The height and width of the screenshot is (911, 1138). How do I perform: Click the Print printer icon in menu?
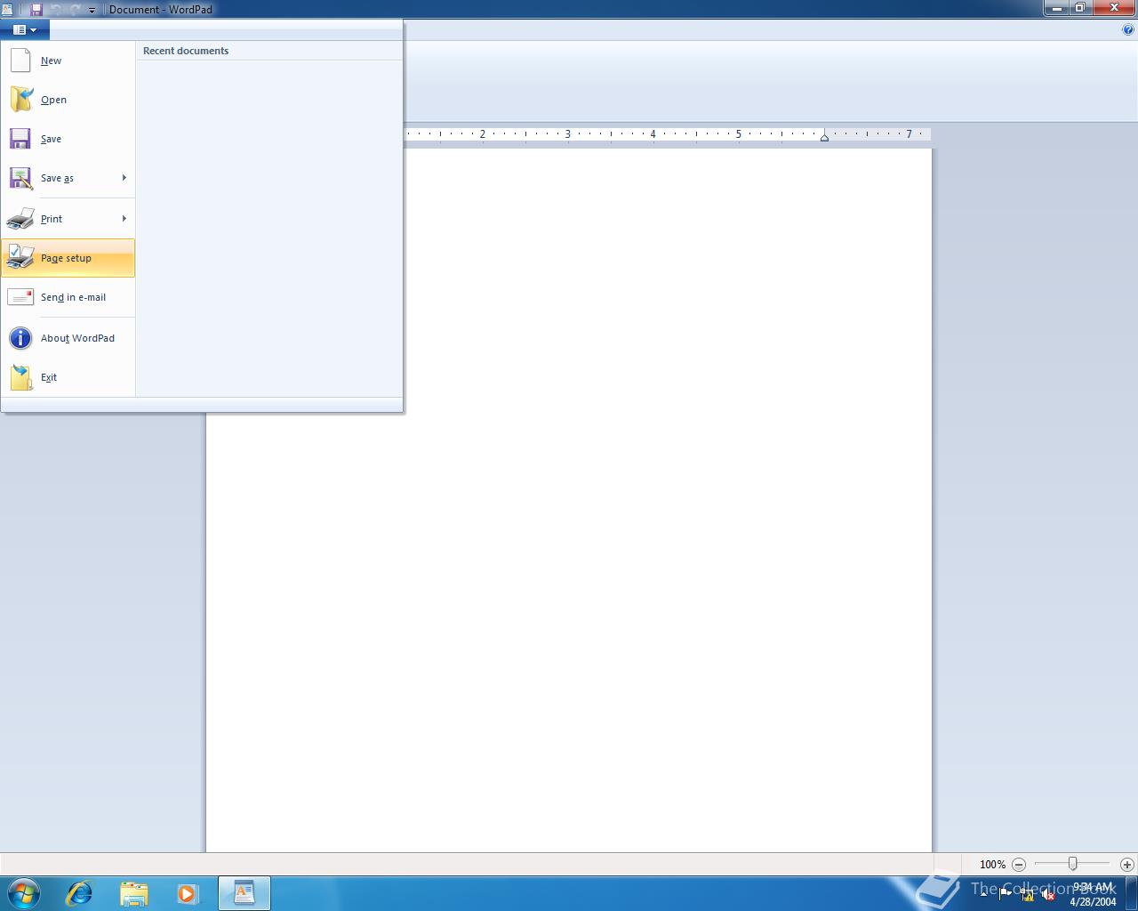(20, 219)
